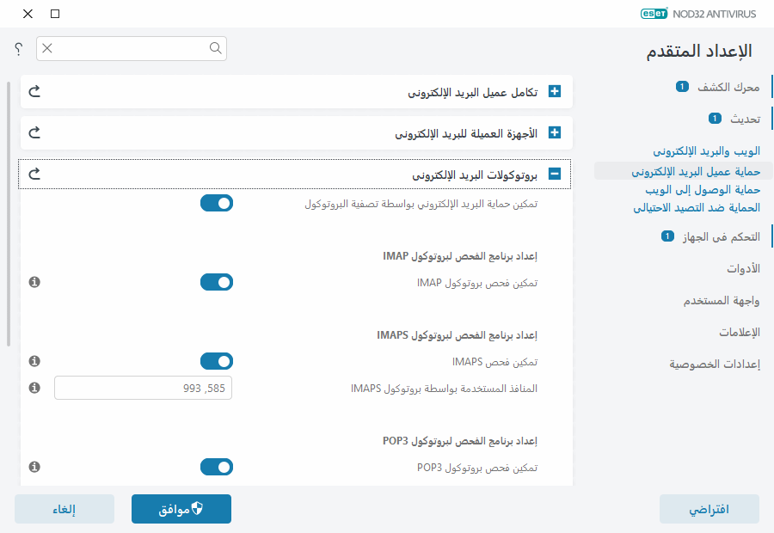Image resolution: width=774 pixels, height=533 pixels.
Task: Click the OK button to confirm settings
Action: (181, 509)
